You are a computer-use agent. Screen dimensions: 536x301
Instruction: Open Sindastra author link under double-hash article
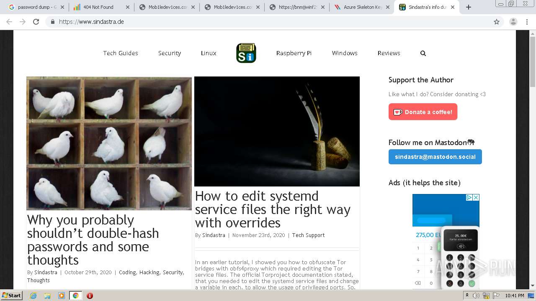(x=46, y=272)
